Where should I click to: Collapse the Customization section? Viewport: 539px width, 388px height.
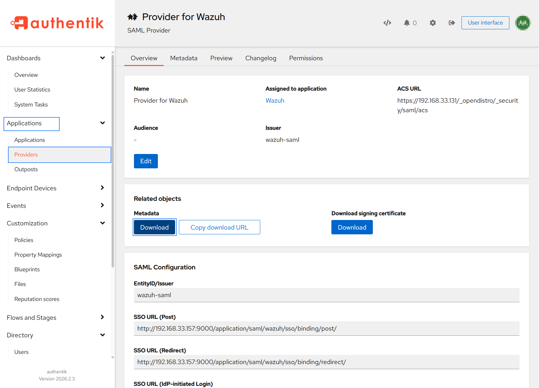pyautogui.click(x=102, y=223)
